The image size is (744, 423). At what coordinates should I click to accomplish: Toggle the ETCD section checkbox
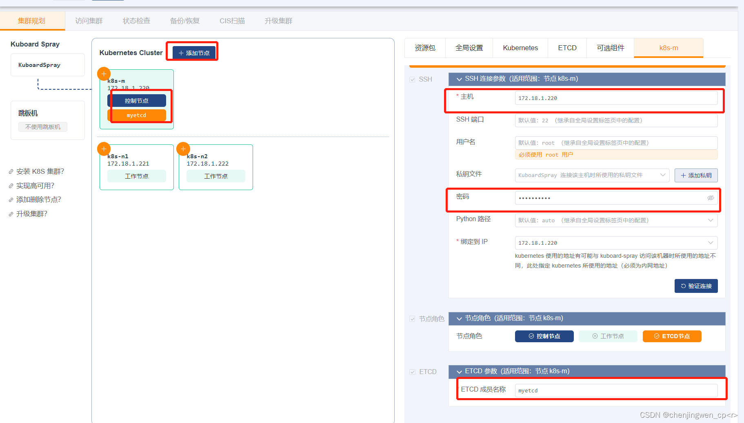[x=413, y=372]
